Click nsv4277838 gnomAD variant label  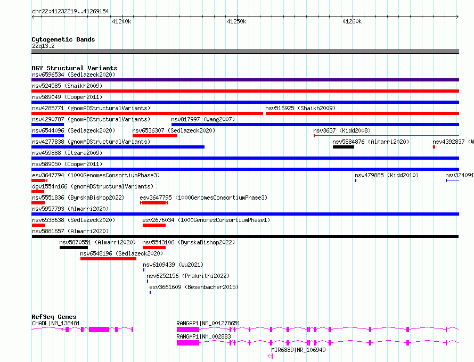coord(91,142)
